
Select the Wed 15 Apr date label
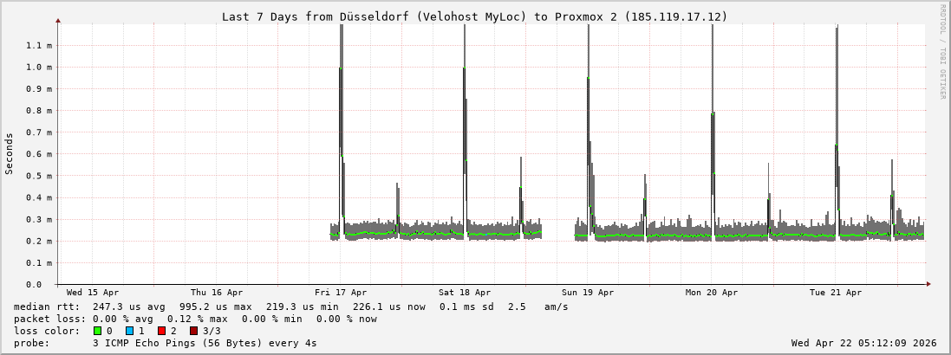pyautogui.click(x=93, y=293)
